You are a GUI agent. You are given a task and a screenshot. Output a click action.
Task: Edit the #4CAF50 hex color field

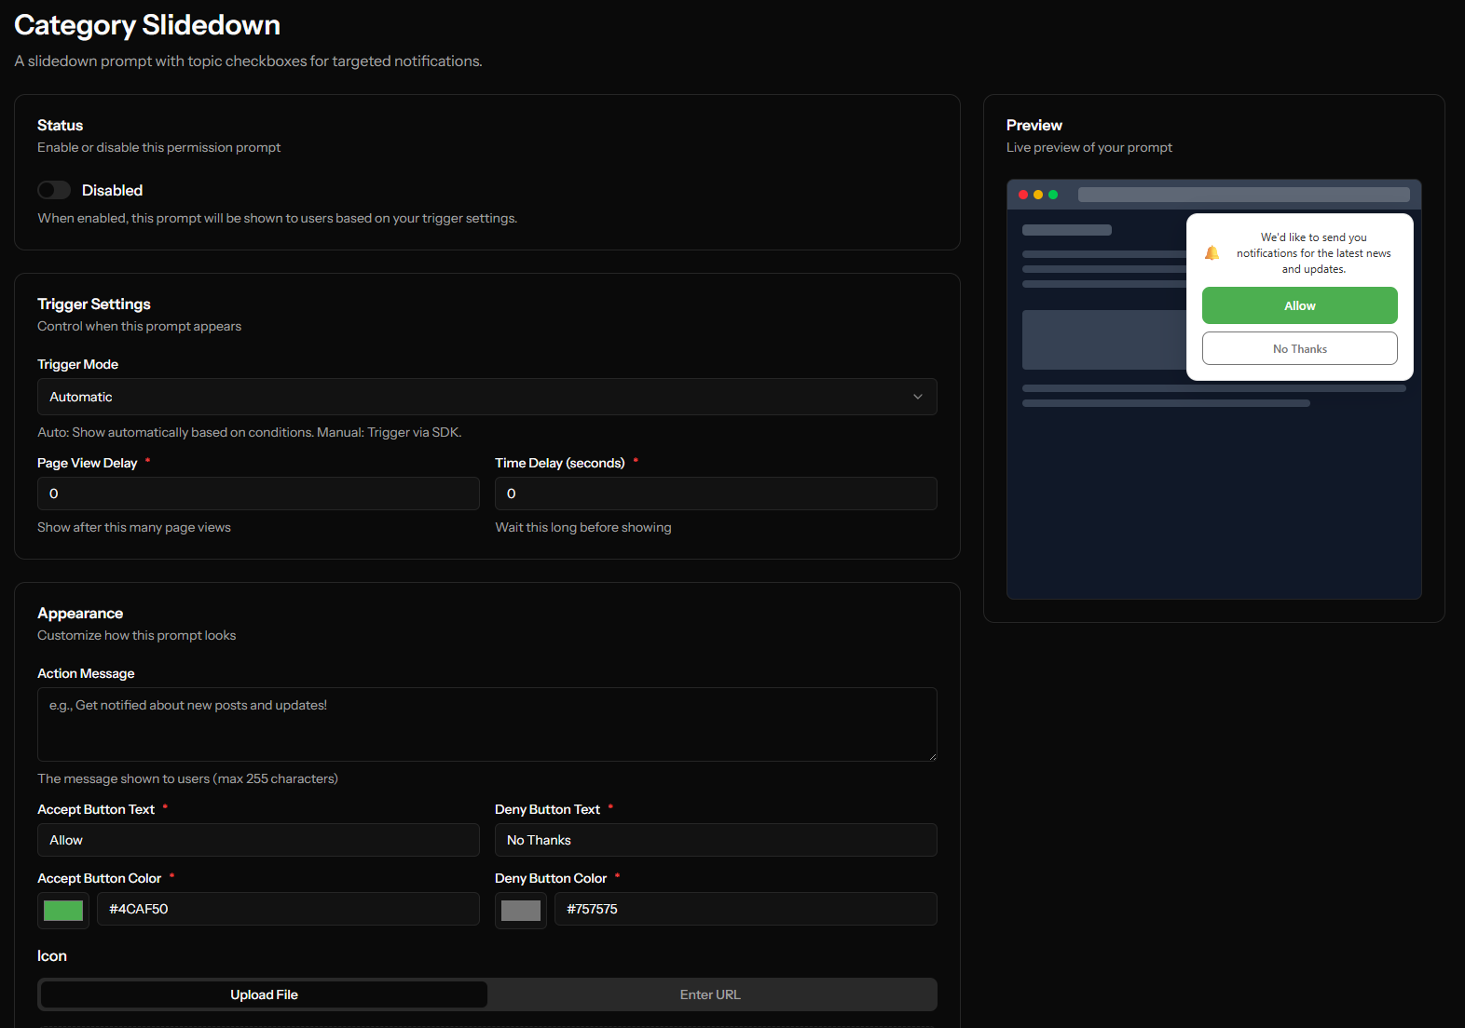coord(288,909)
